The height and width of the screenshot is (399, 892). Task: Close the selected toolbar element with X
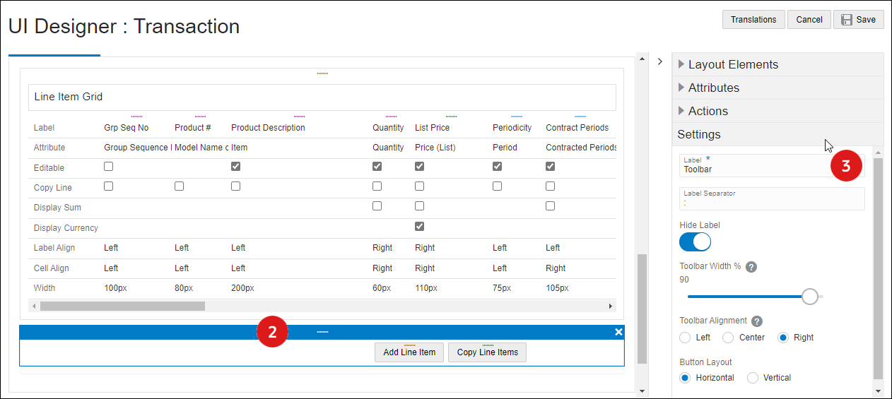click(x=618, y=332)
